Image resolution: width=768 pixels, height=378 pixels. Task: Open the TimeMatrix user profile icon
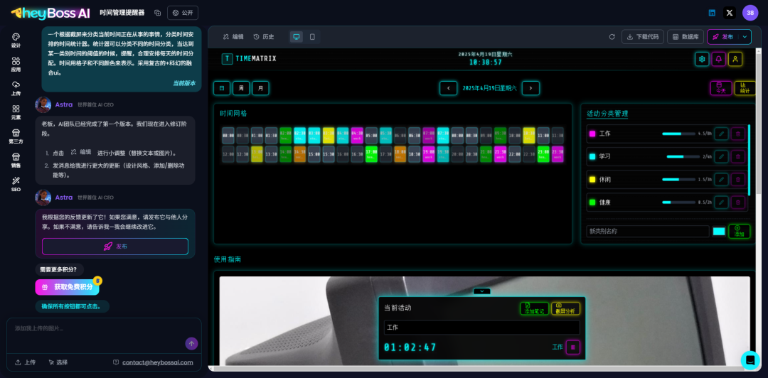[x=735, y=59]
